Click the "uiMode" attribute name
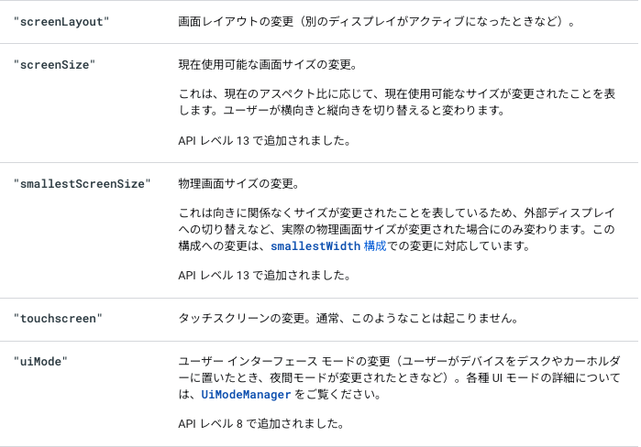The height and width of the screenshot is (447, 641). (x=40, y=362)
